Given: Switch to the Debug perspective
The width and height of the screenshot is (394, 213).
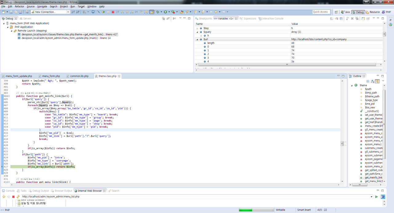Looking at the screenshot, I should pos(358,12).
